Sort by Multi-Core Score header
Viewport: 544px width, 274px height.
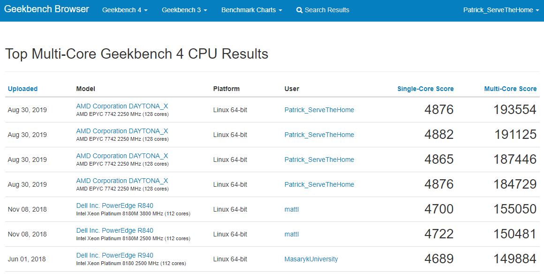[510, 89]
